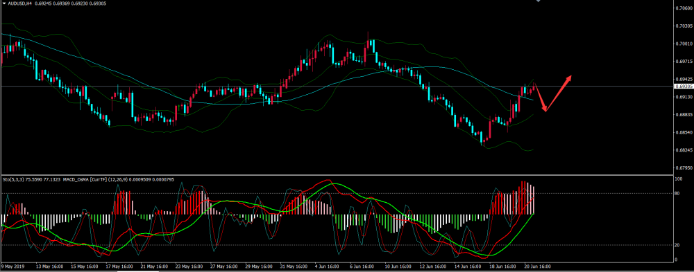Select the highlighted current price tag on the axis
This screenshot has height=272, width=694.
pyautogui.click(x=684, y=86)
